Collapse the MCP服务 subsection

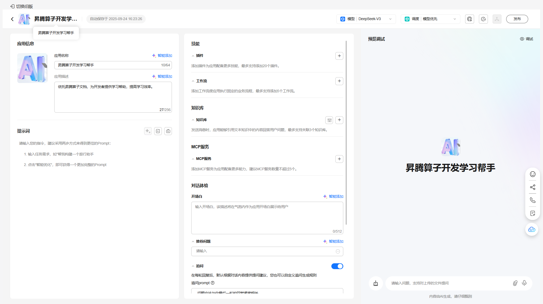point(193,159)
